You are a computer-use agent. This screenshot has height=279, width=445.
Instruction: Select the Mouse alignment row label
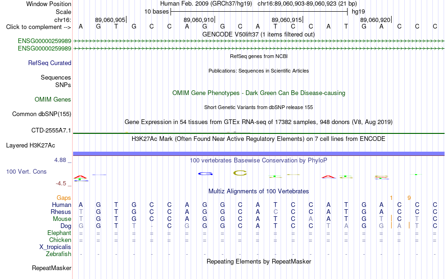pyautogui.click(x=62, y=219)
